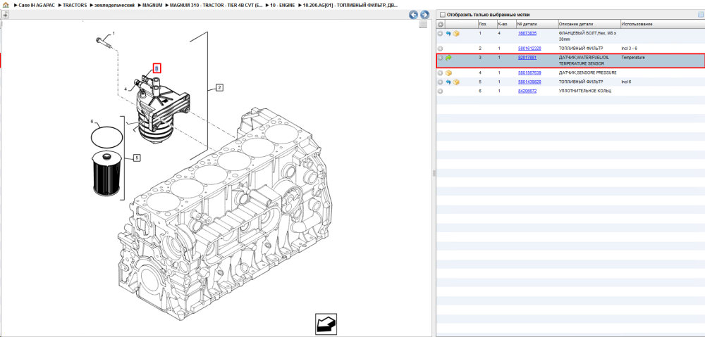Open the panel toggle icon below the home icon
Viewport: 705px width, 337px height.
click(x=6, y=14)
